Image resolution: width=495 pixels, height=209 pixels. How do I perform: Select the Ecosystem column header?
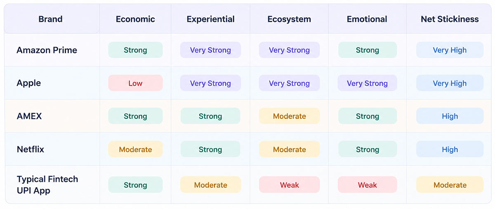click(289, 19)
